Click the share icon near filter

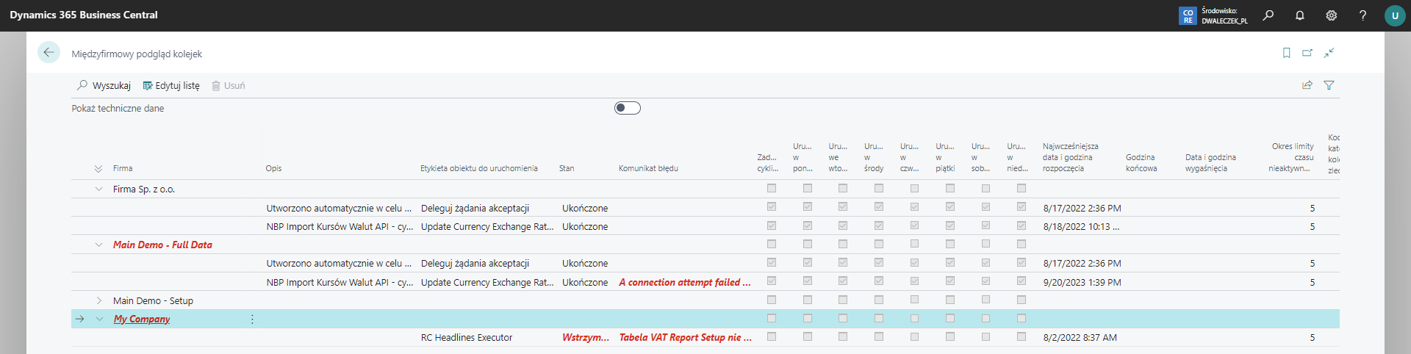pyautogui.click(x=1307, y=85)
